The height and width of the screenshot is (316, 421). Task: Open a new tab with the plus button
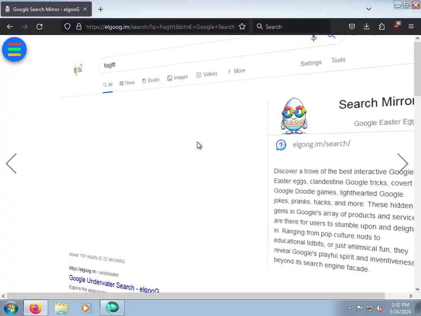[x=100, y=9]
